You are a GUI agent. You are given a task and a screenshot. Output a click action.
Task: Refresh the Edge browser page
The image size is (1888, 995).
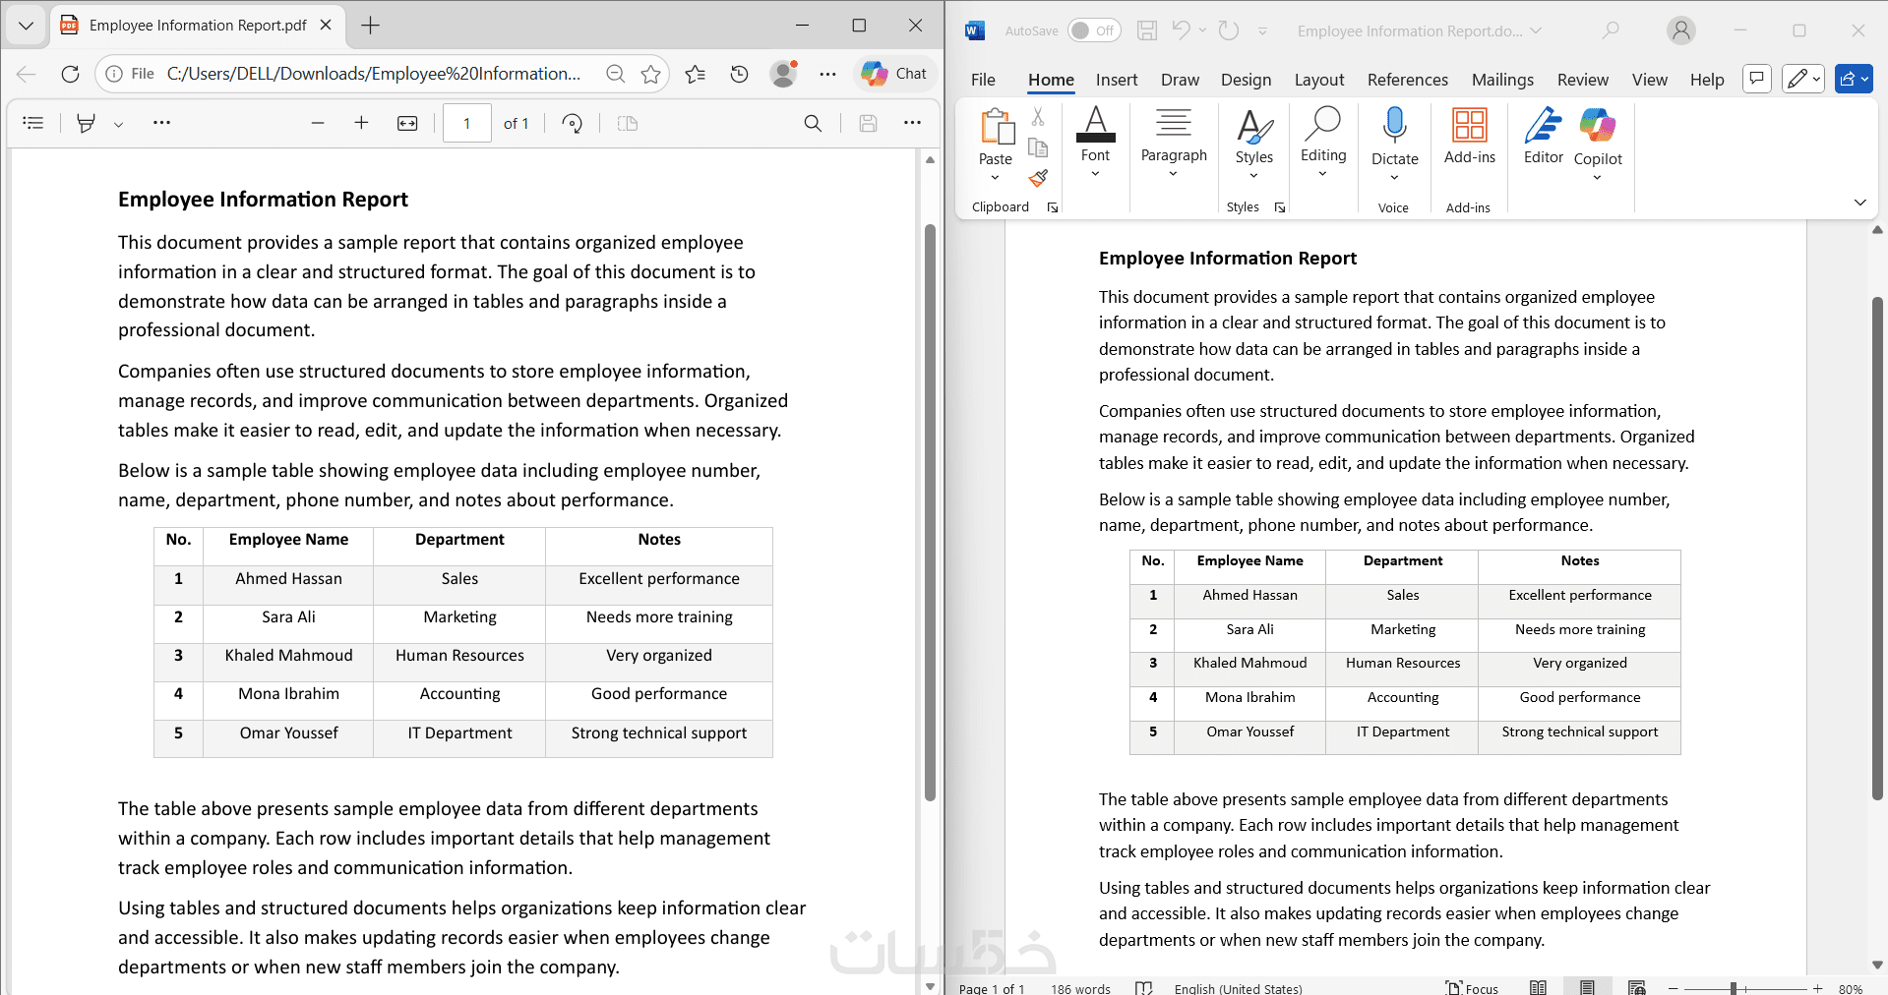click(70, 74)
